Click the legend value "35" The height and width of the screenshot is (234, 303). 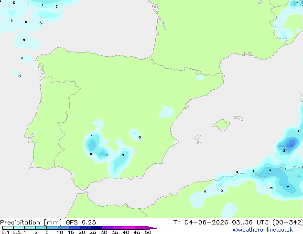click(115, 232)
